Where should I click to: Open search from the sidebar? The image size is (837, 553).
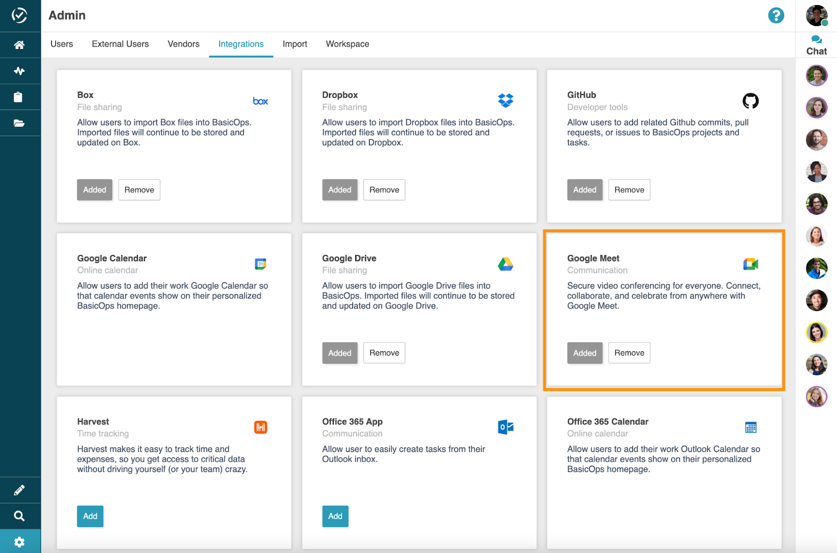pos(20,516)
